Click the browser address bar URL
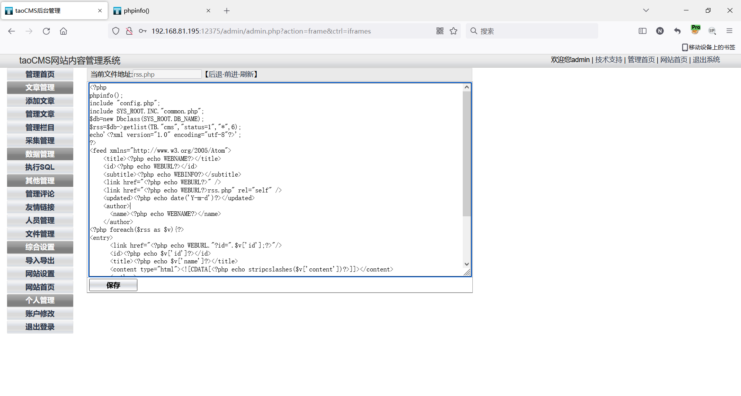Image resolution: width=741 pixels, height=396 pixels. (261, 31)
